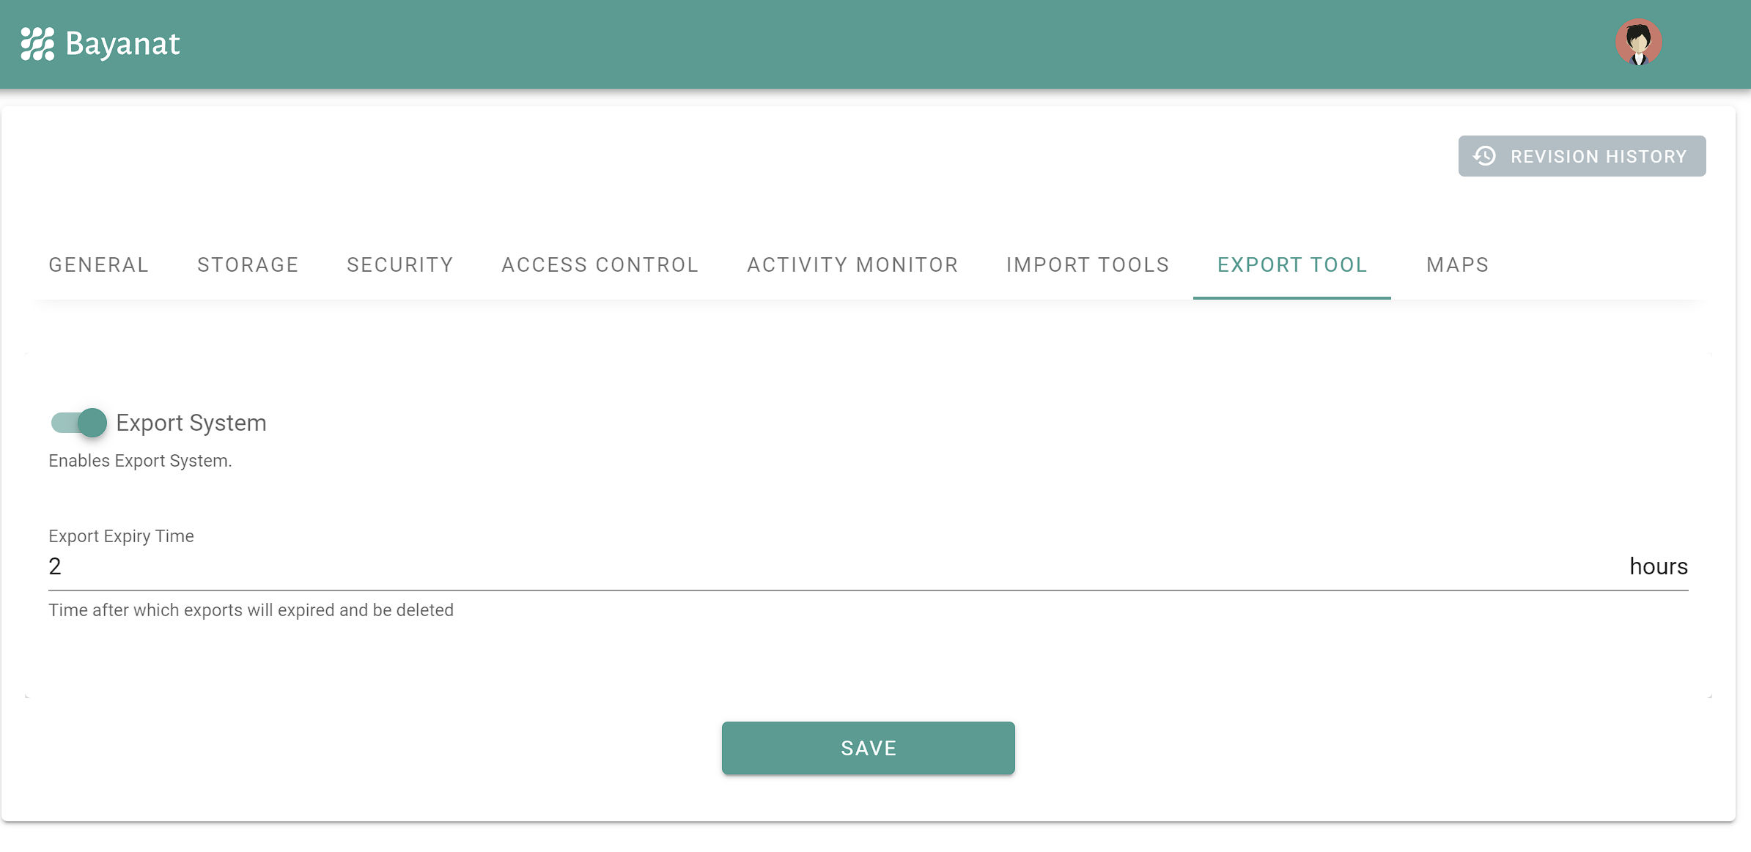Open the Activity Monitor tab
Screen dimensions: 1751x852
coord(852,264)
